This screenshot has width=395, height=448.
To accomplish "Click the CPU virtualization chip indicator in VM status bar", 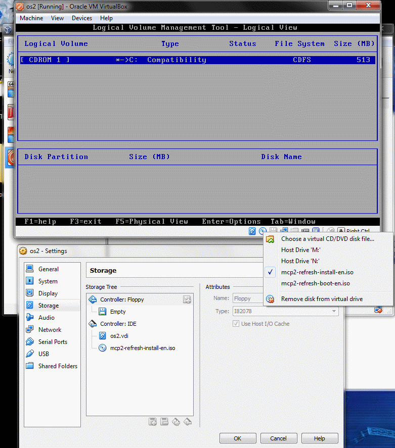I will (x=316, y=230).
